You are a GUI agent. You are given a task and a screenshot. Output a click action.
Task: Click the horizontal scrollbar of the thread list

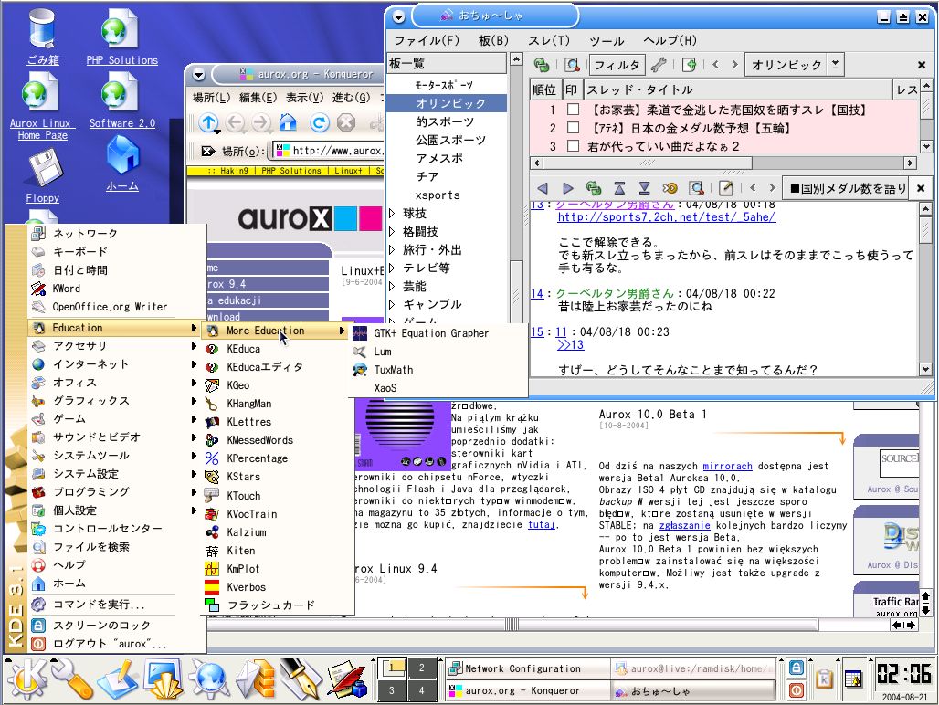click(723, 163)
